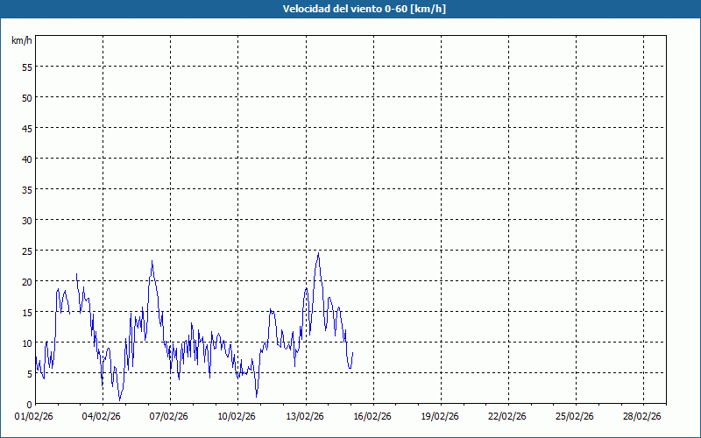Select the 25 value on the y-axis
This screenshot has height=438, width=701.
point(26,251)
